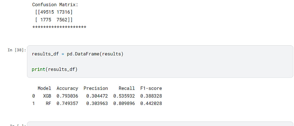Click the F1-score column header
This screenshot has width=294, height=126.
[x=151, y=88]
